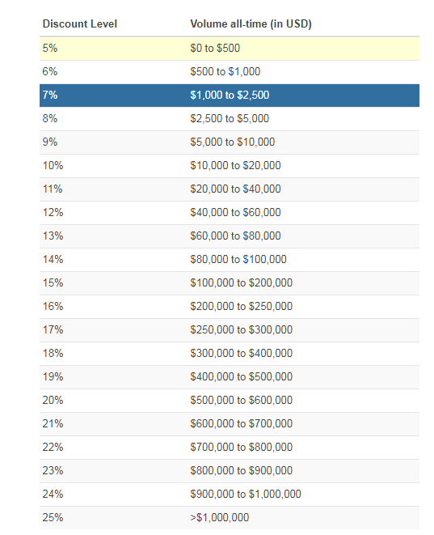The image size is (434, 535).
Task: Select the $300,000 to $400,000 row
Action: pyautogui.click(x=230, y=354)
